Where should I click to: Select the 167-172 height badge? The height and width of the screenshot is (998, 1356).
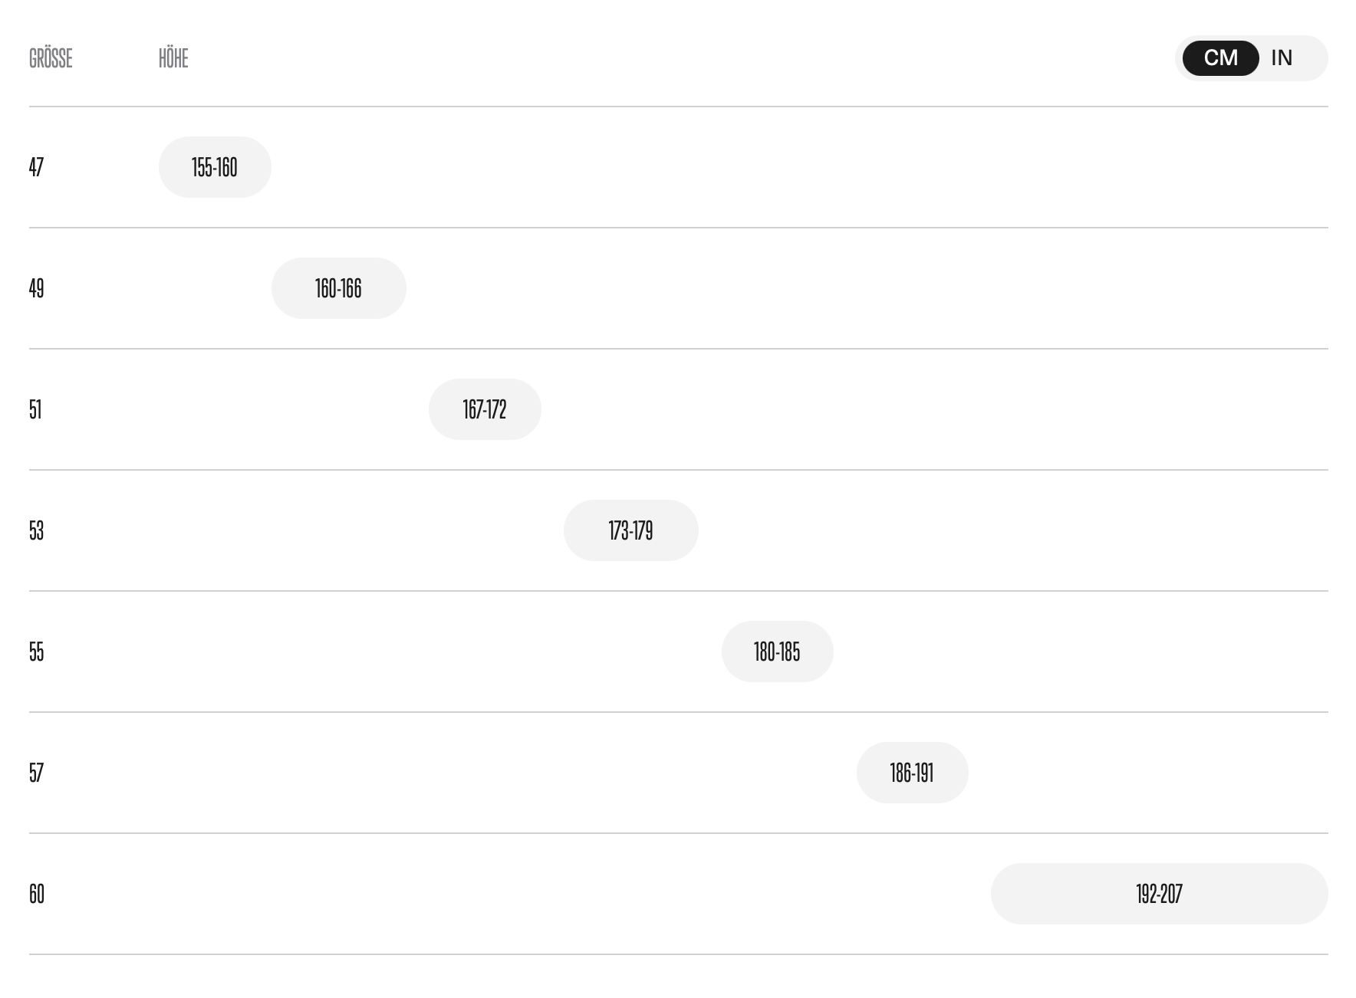[485, 409]
